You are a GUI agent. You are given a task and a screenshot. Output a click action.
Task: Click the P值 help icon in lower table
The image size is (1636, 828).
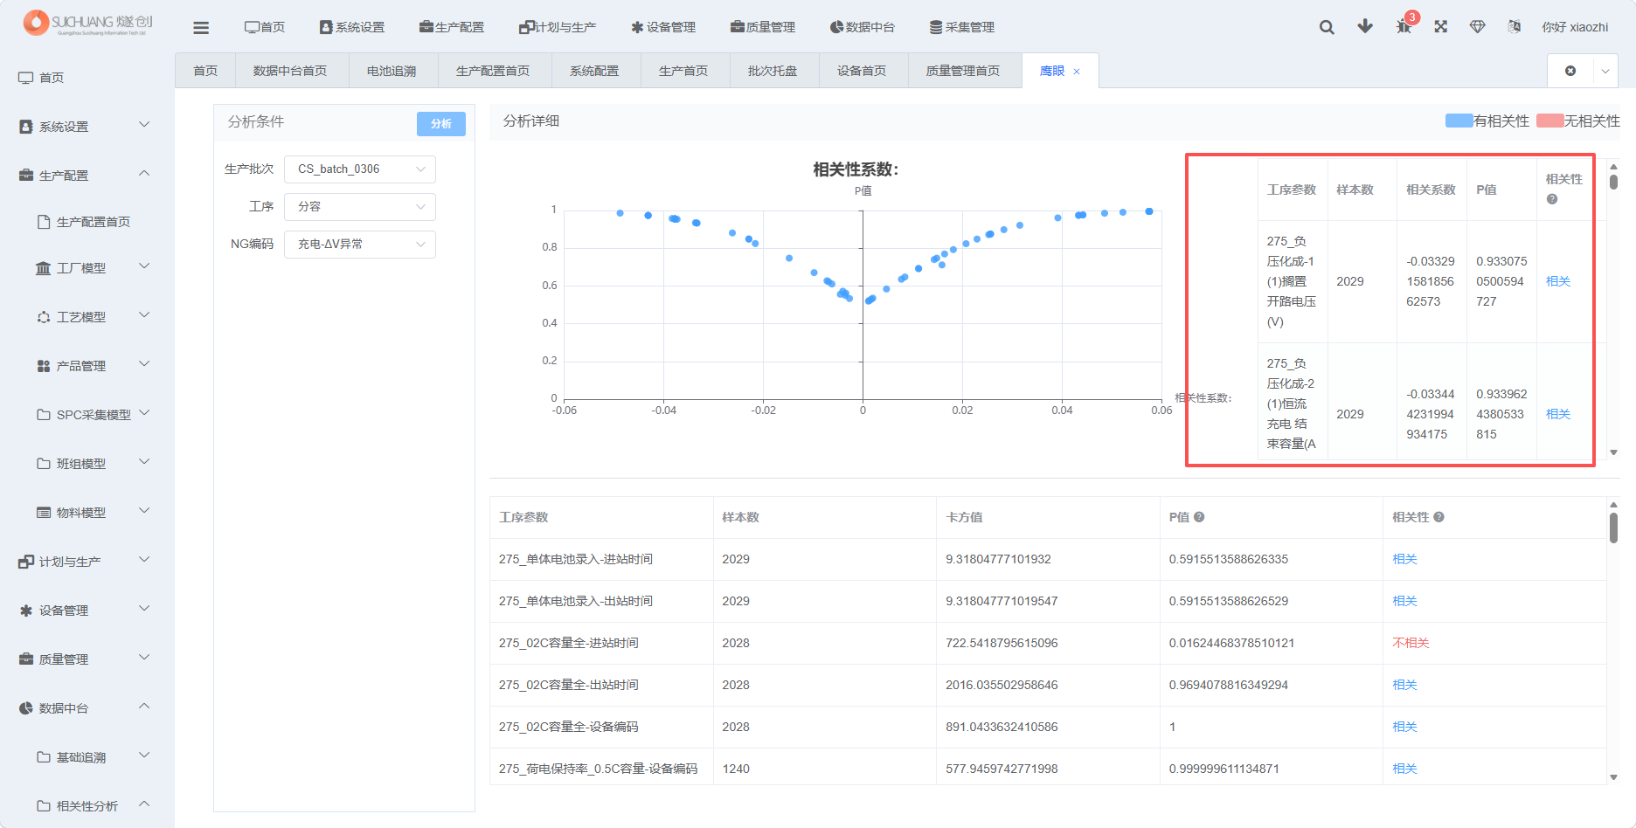click(1199, 517)
